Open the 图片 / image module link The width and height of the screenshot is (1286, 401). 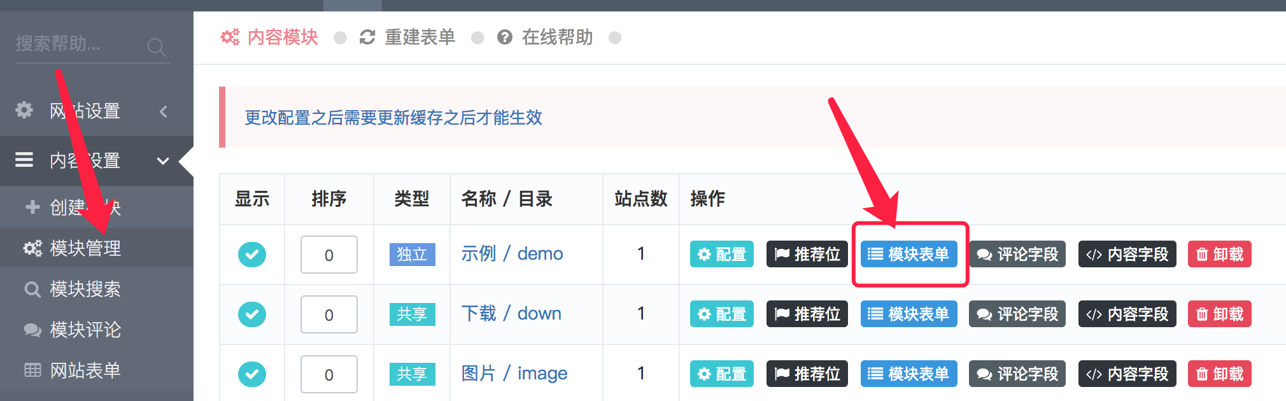[x=514, y=373]
